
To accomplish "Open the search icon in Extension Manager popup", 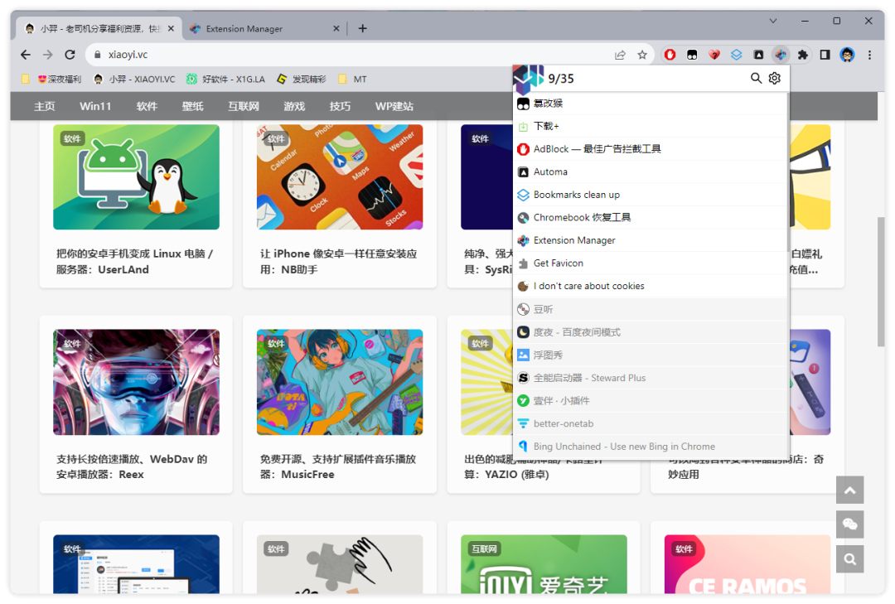I will pyautogui.click(x=756, y=78).
